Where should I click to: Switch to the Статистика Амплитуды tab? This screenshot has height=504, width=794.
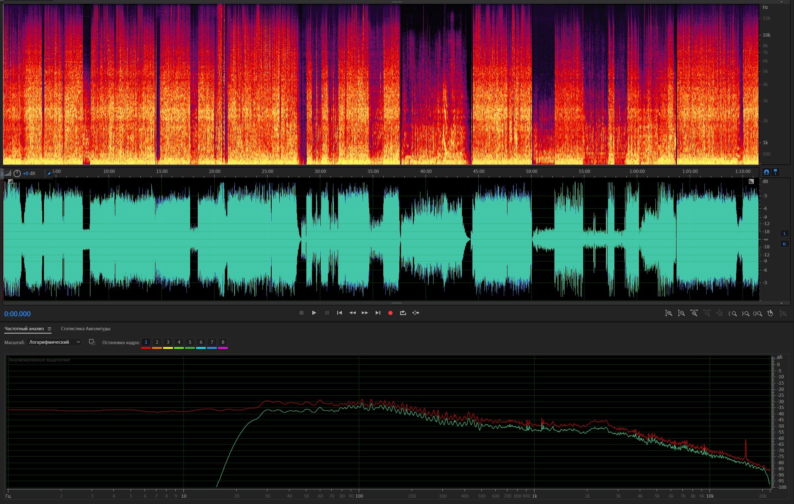click(x=85, y=329)
